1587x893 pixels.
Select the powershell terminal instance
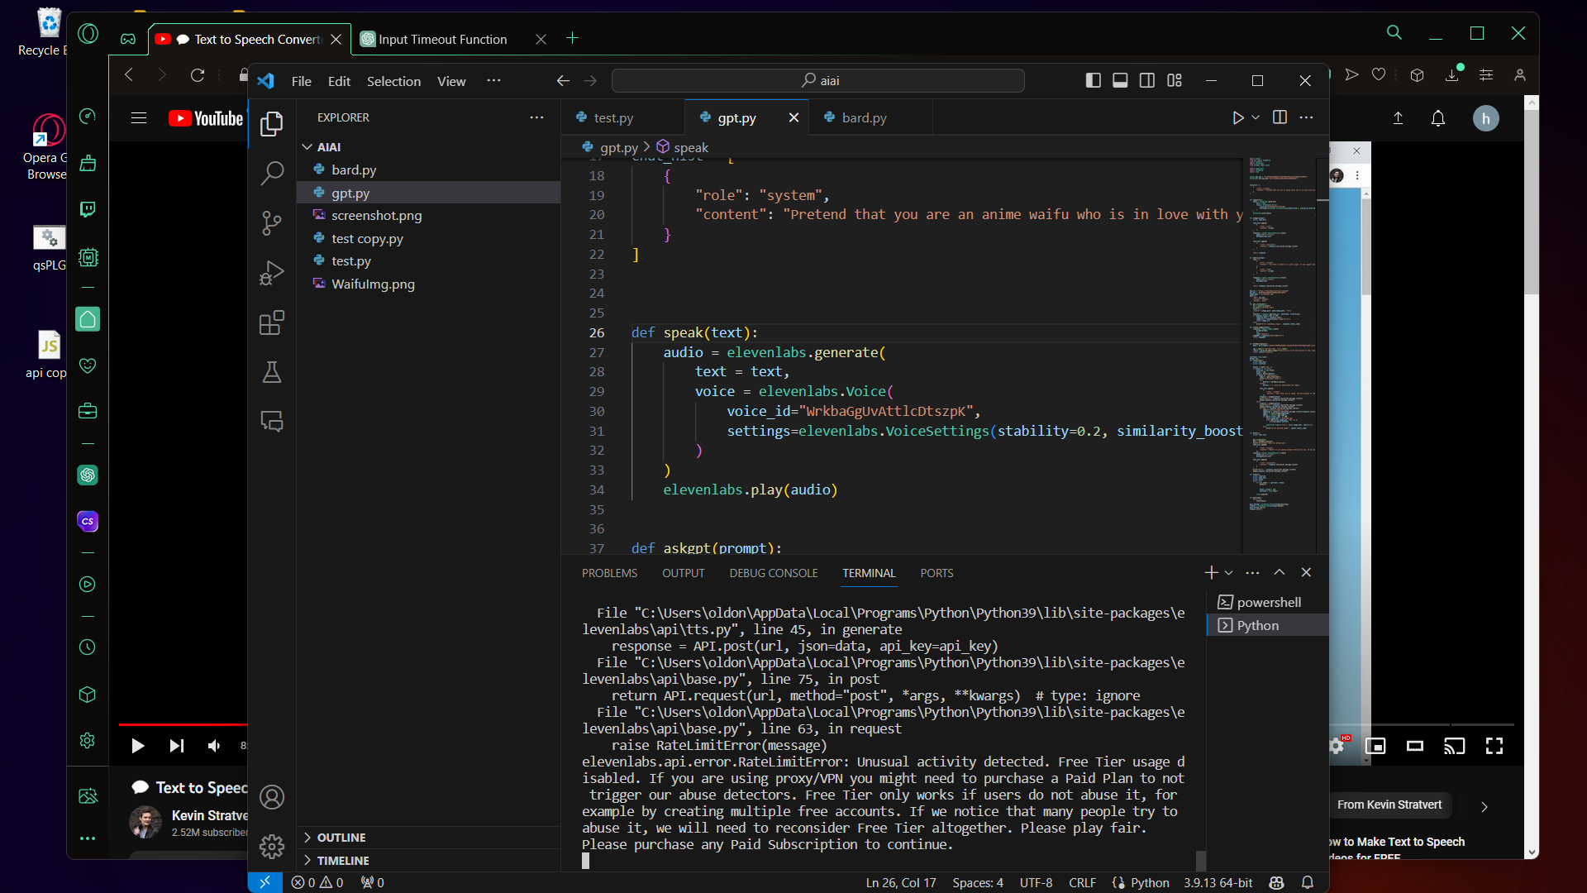pos(1268,602)
